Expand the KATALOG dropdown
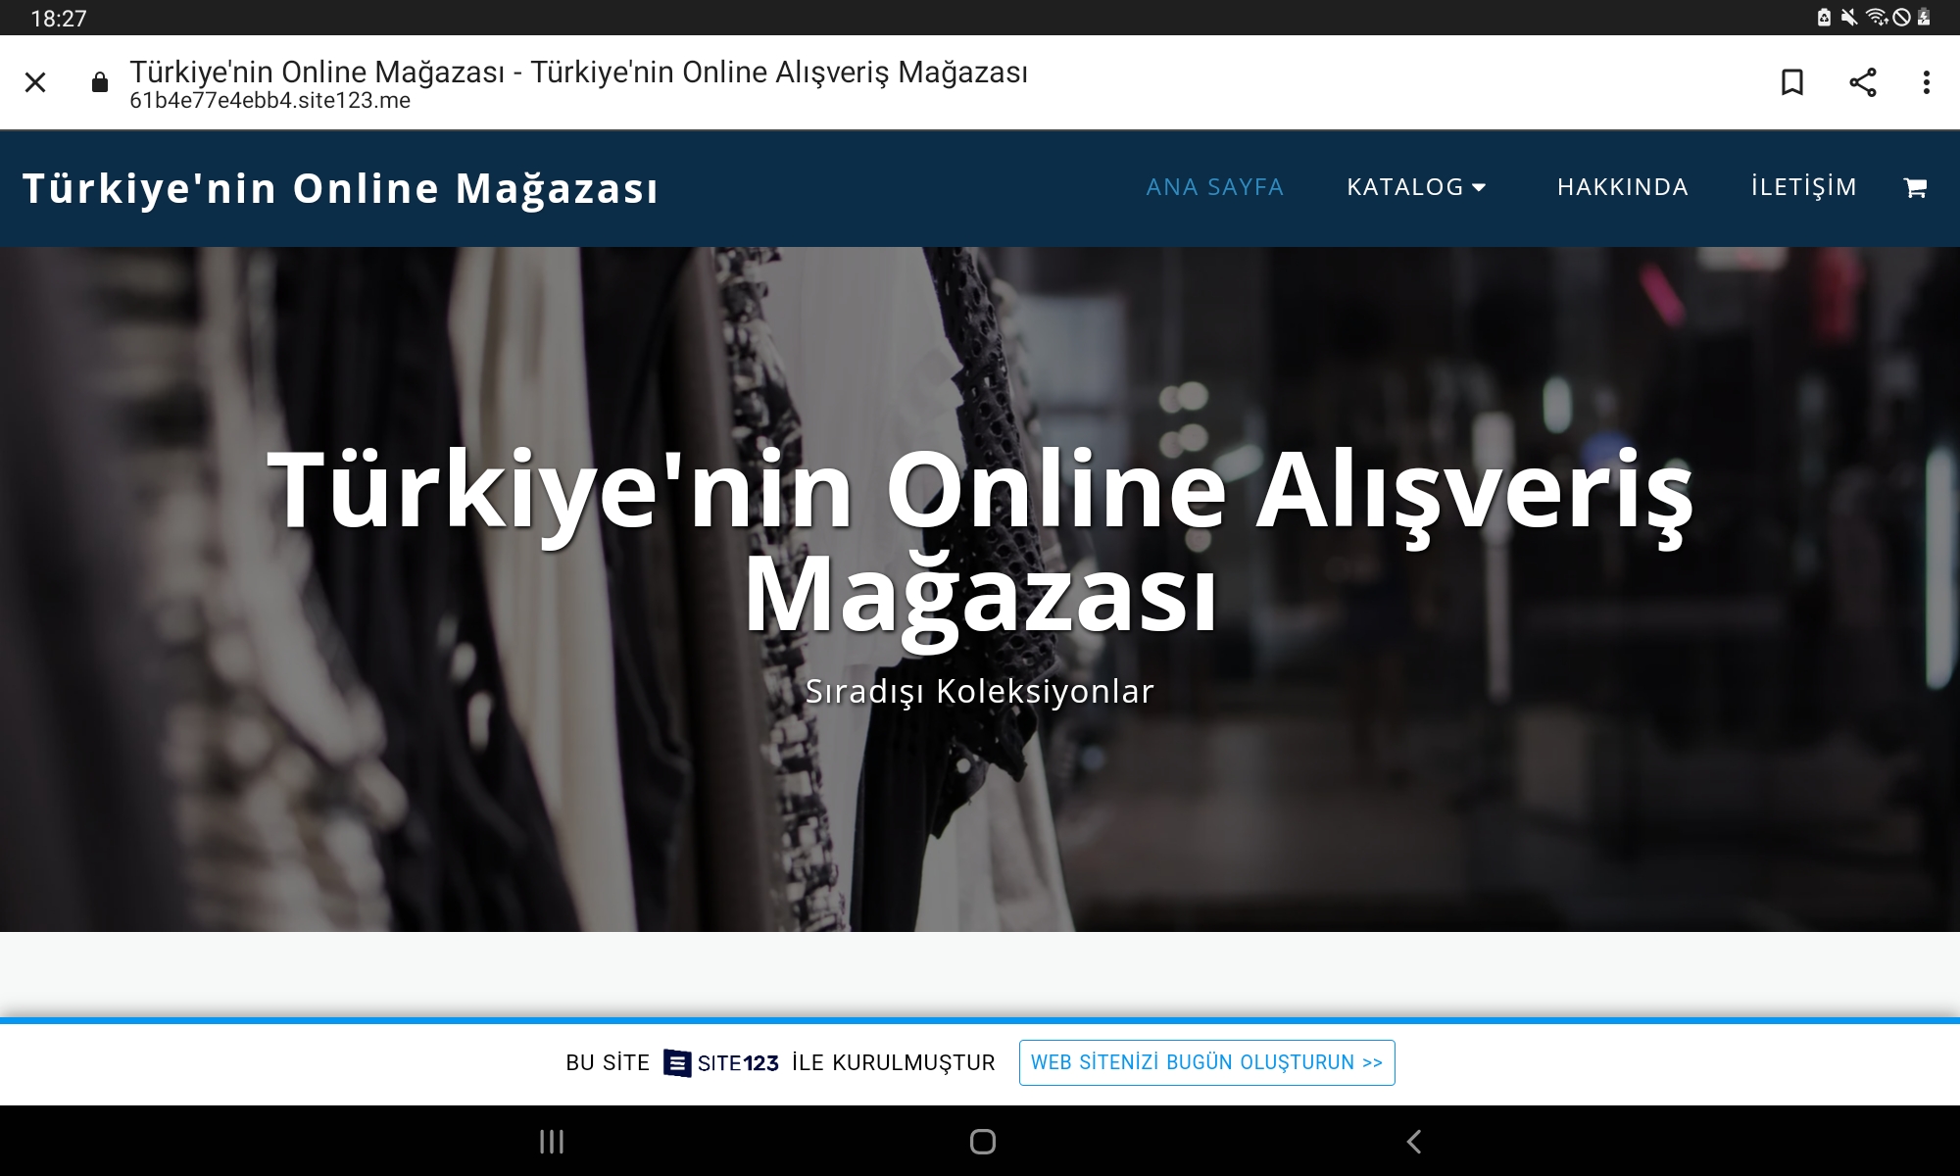Image resolution: width=1960 pixels, height=1176 pixels. [x=1416, y=187]
